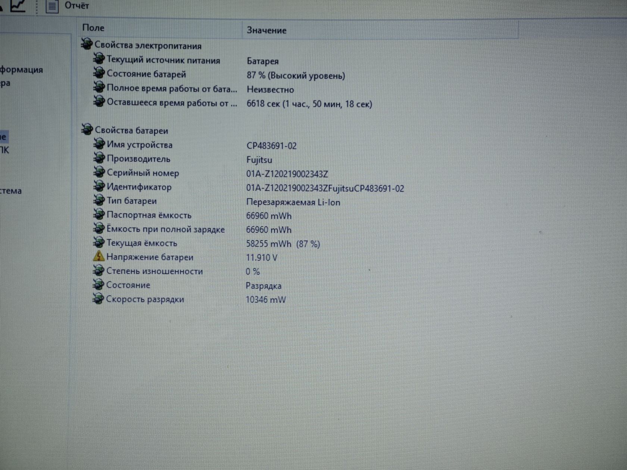Select value CP483691-02
Viewport: 627px width, 470px height.
[272, 146]
